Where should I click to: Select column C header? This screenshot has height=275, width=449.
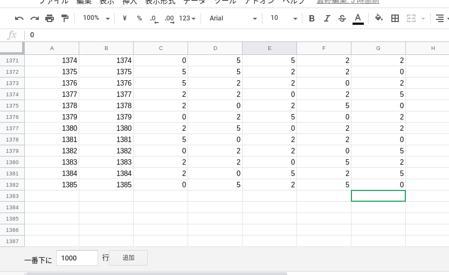click(x=161, y=48)
